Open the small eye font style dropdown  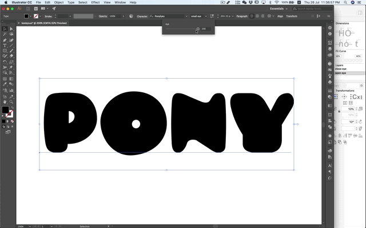[x=206, y=16]
